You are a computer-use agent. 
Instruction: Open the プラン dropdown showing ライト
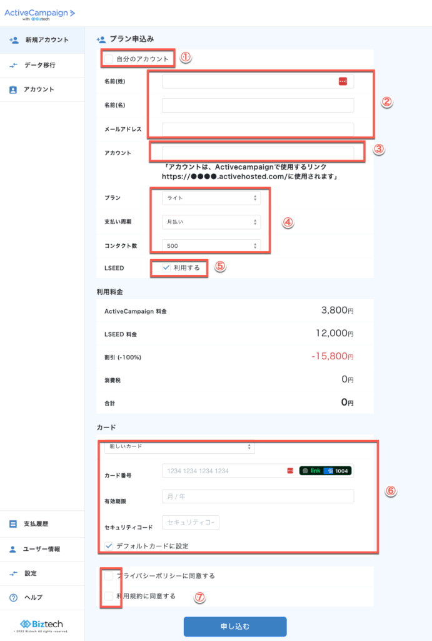211,198
